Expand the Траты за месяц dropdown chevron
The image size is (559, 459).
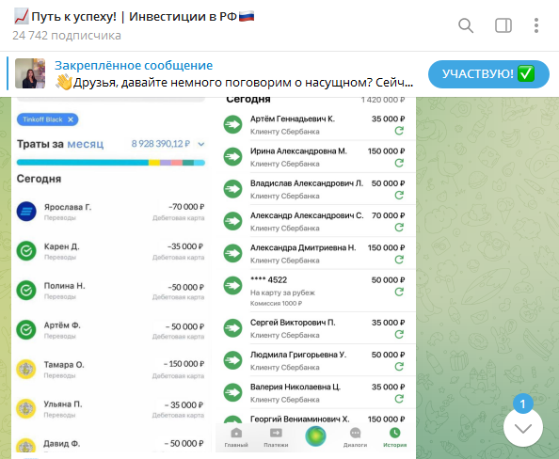pos(201,144)
